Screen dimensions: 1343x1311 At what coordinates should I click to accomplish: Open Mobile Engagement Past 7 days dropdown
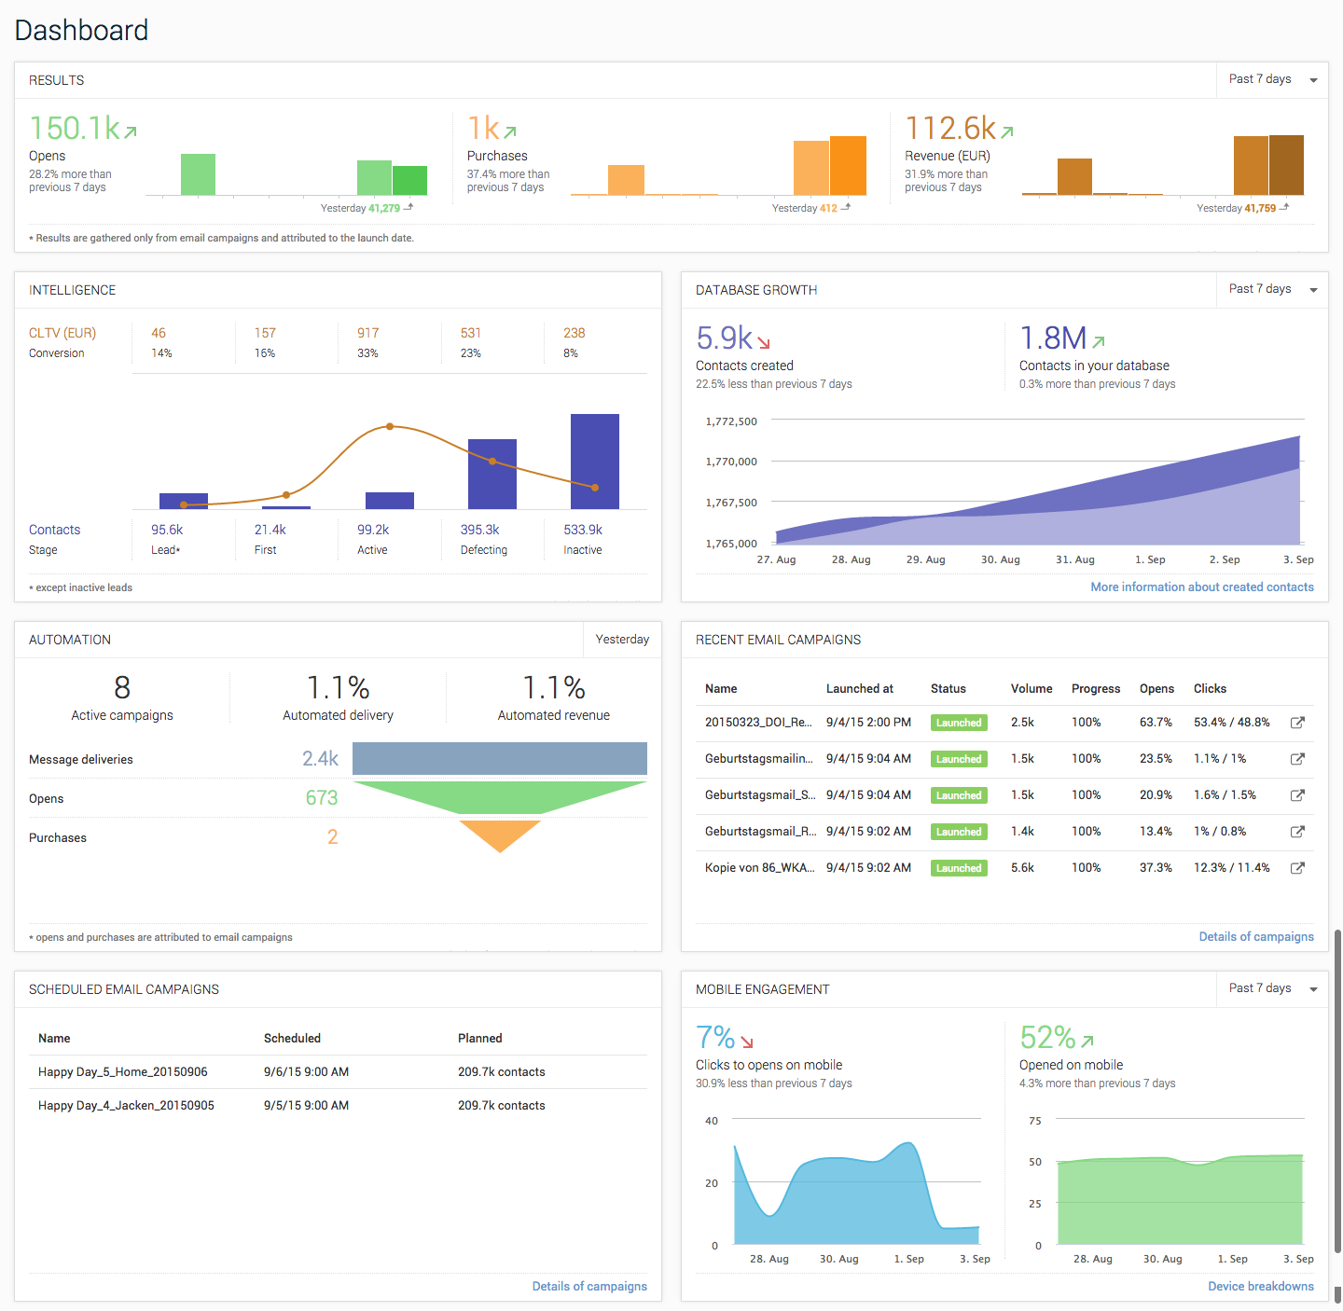point(1272,988)
